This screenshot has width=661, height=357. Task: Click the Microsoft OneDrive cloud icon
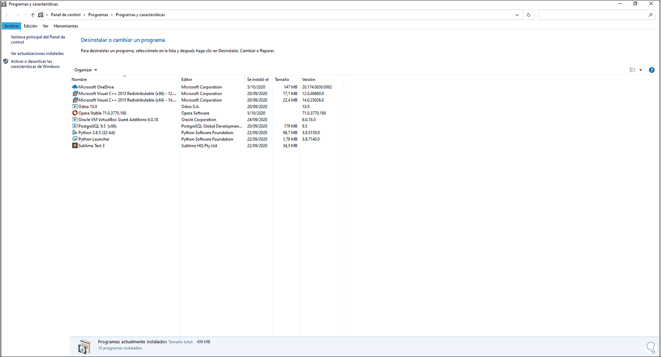coord(74,87)
